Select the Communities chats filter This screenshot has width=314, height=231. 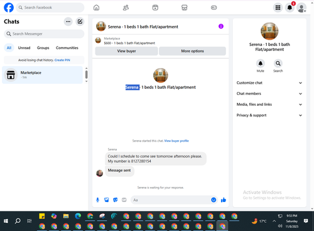(x=67, y=48)
